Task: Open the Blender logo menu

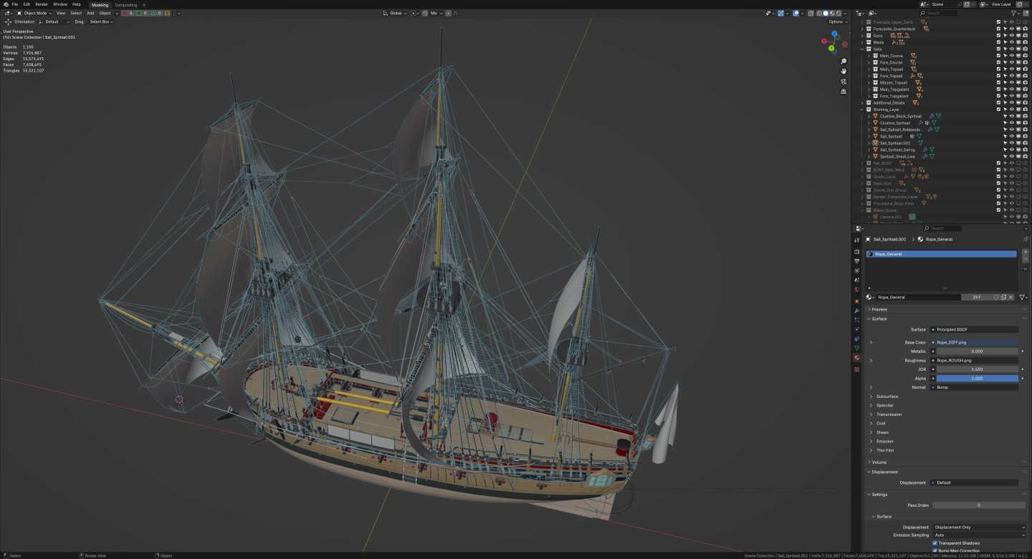Action: coord(6,4)
